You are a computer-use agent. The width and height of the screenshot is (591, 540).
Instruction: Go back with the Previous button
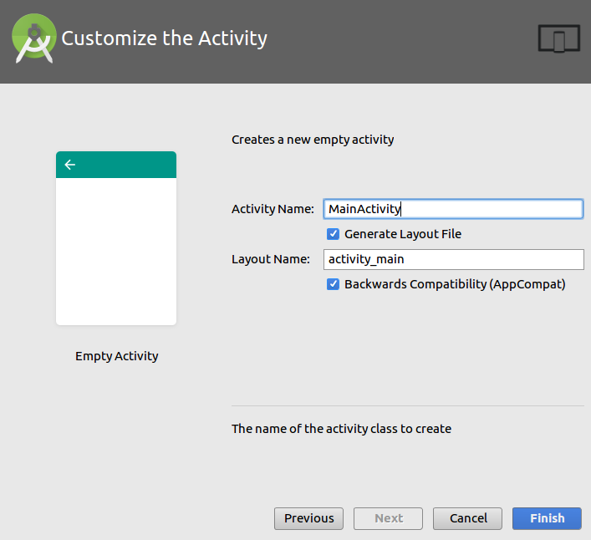tap(308, 518)
